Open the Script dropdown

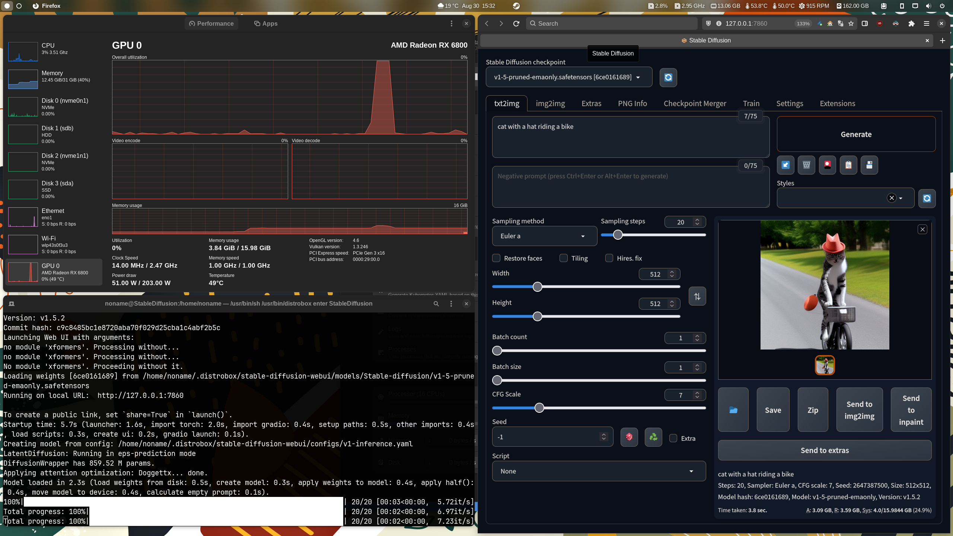[x=599, y=471]
